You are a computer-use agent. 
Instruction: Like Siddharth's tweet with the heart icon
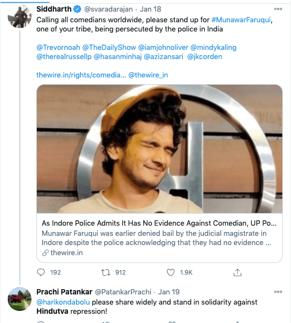(169, 272)
